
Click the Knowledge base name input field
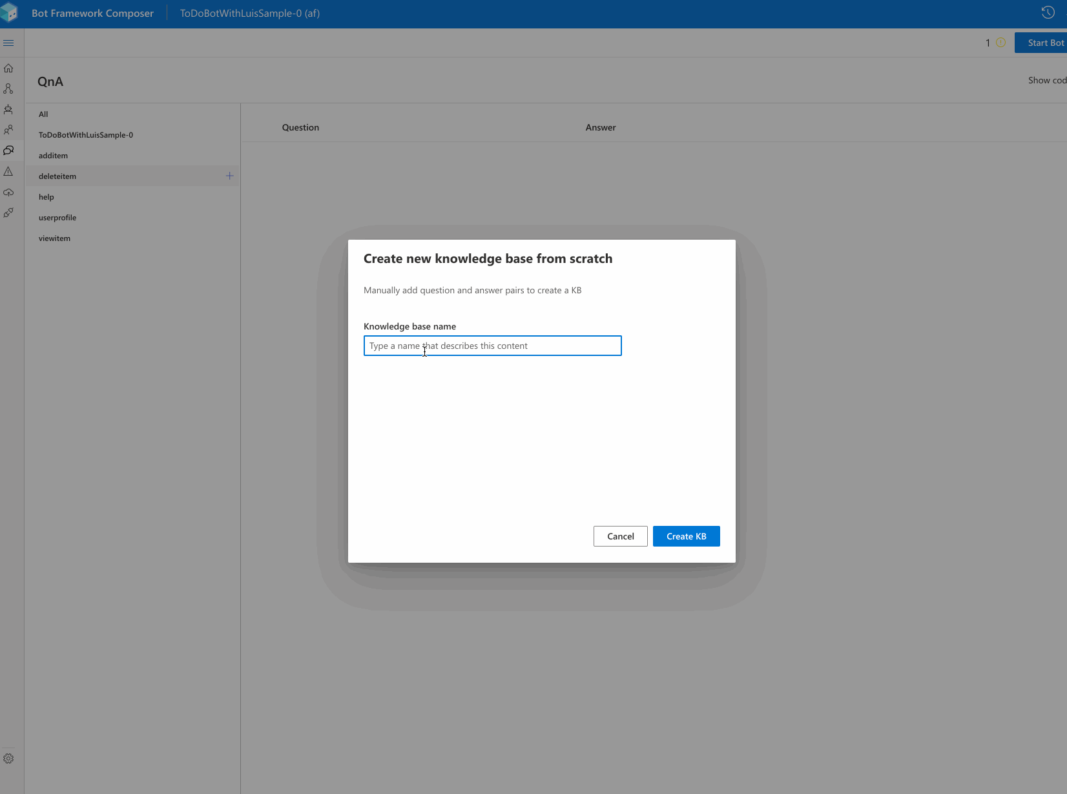(x=492, y=345)
